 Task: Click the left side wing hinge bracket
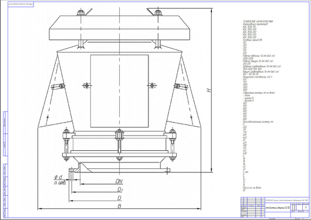pos(58,86)
